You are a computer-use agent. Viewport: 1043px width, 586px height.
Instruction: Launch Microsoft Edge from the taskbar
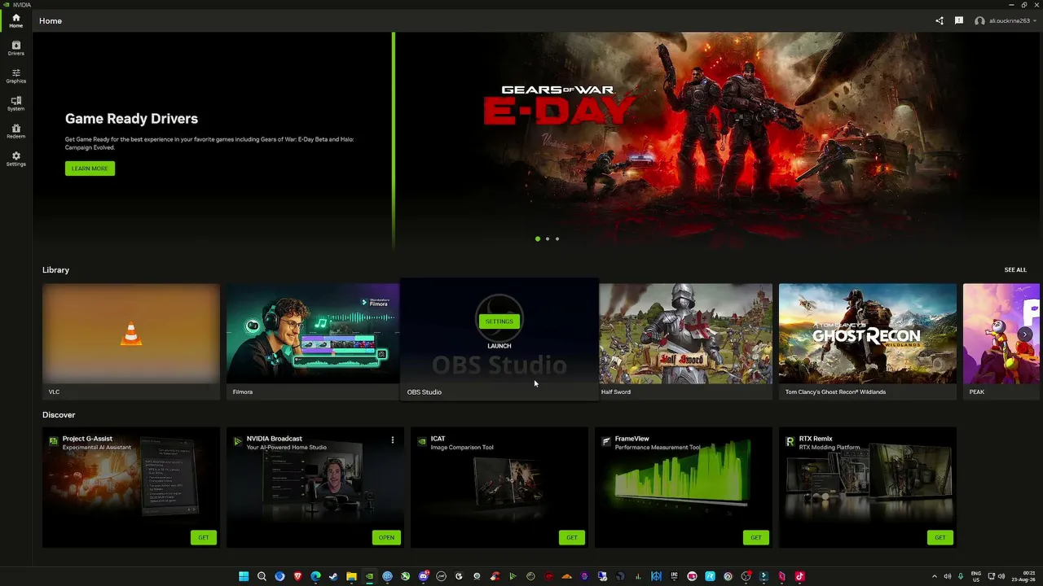click(x=315, y=576)
